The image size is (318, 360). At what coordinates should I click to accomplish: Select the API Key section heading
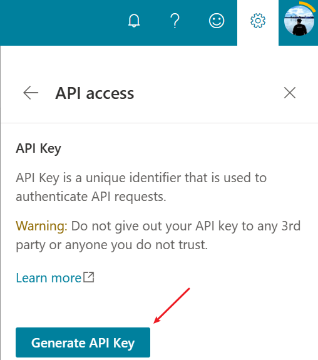point(38,148)
